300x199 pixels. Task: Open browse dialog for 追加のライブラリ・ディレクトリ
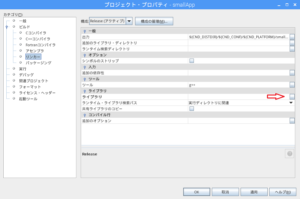(292, 43)
